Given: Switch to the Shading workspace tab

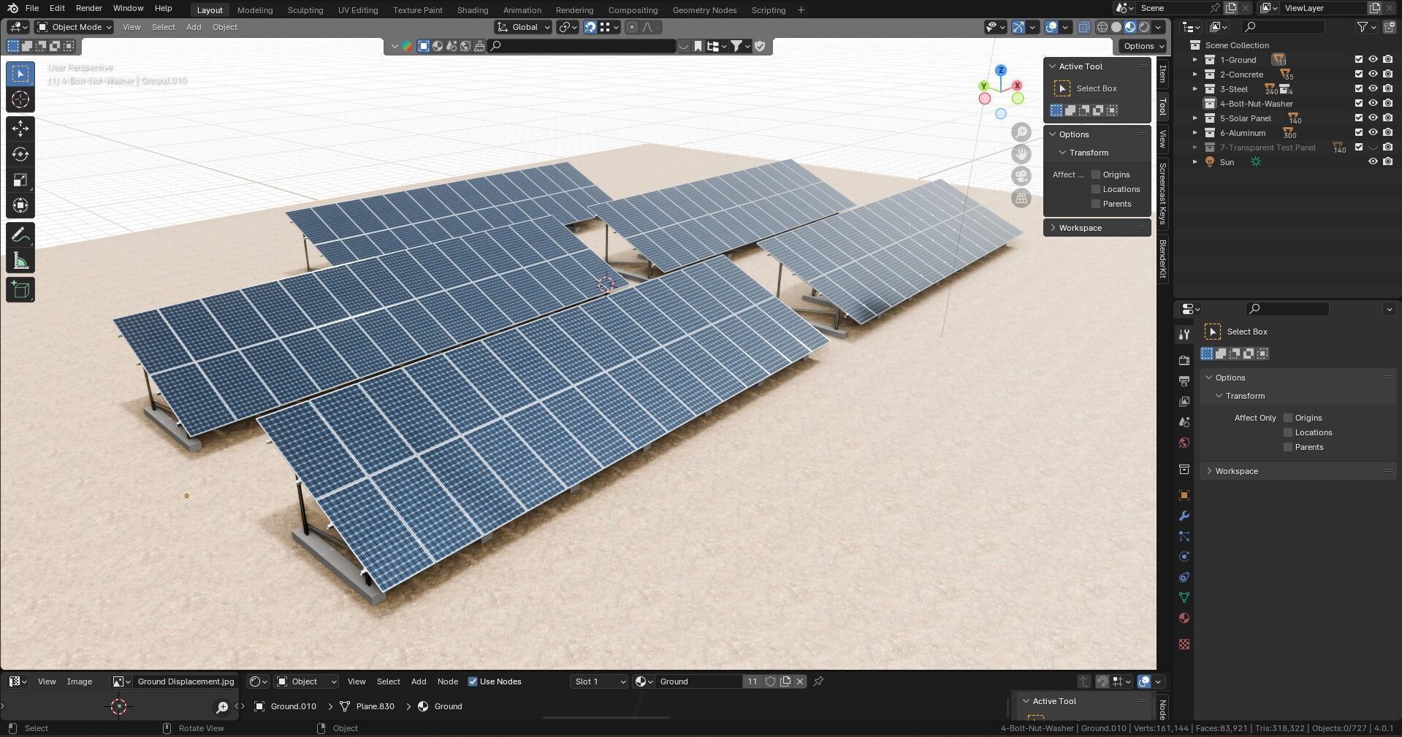Looking at the screenshot, I should (x=473, y=10).
